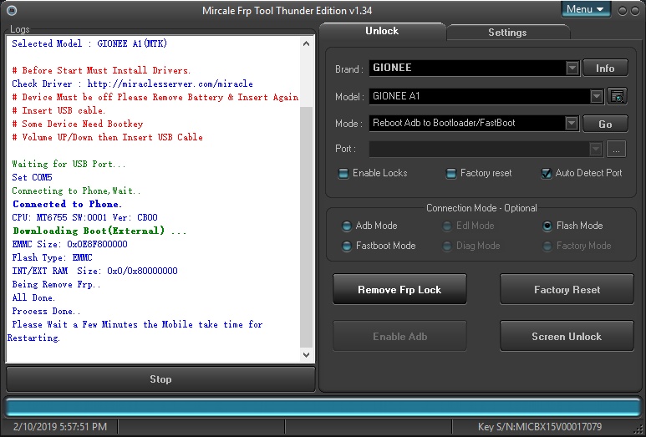The image size is (646, 437).
Task: Click the log line '# Some Device Need Bootkey'
Action: (78, 124)
